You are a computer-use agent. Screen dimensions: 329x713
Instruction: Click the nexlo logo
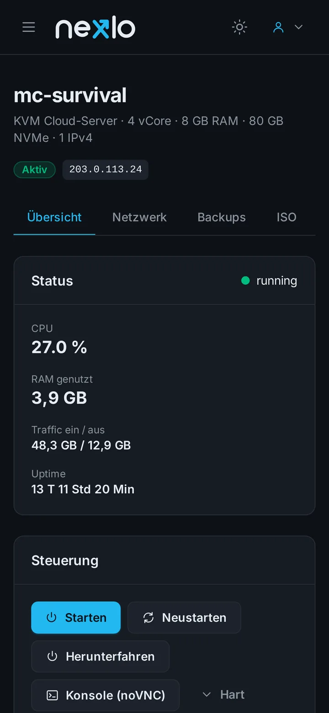coord(96,28)
